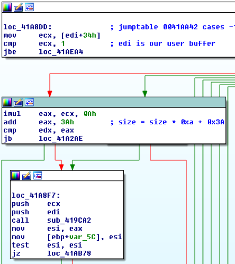The image size is (235, 264).
Task: Click the edit comment pencil icon in loc_41A8DD block
Action: [x=19, y=7]
